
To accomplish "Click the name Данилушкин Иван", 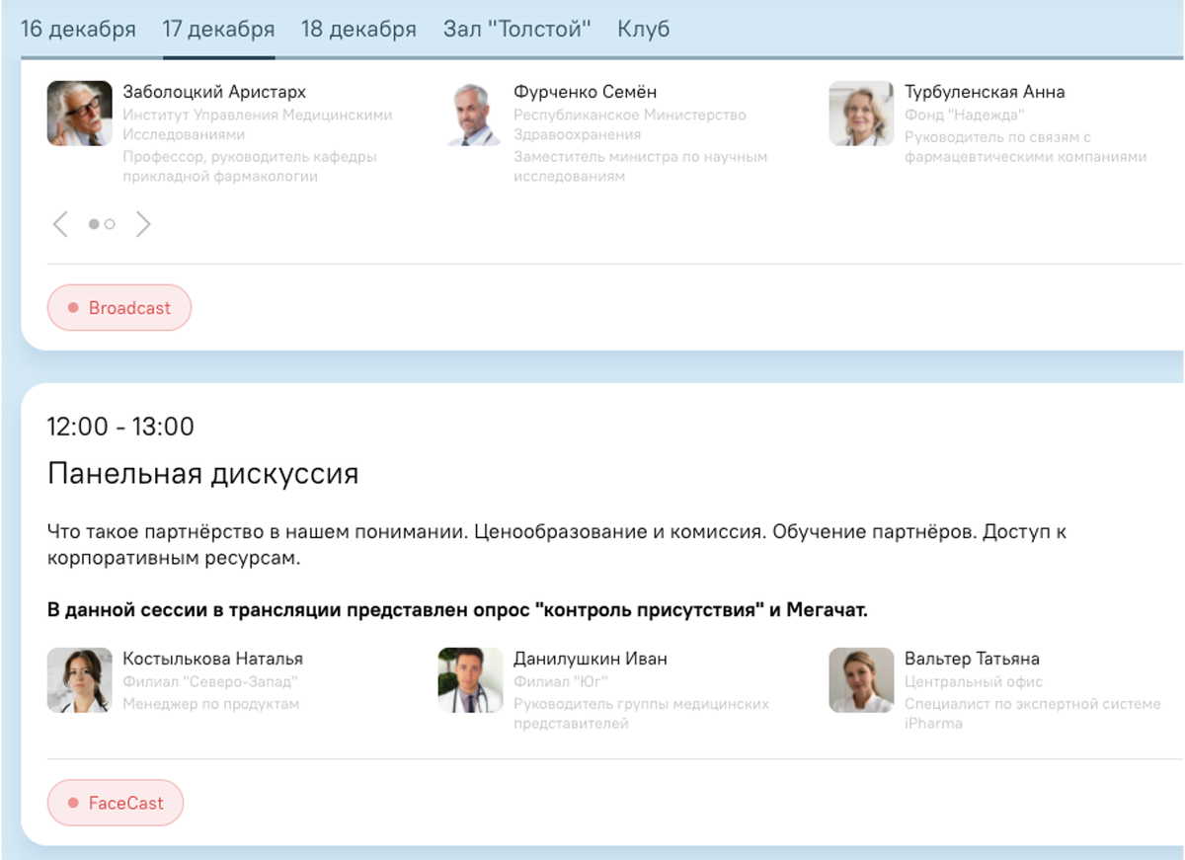I will [590, 659].
